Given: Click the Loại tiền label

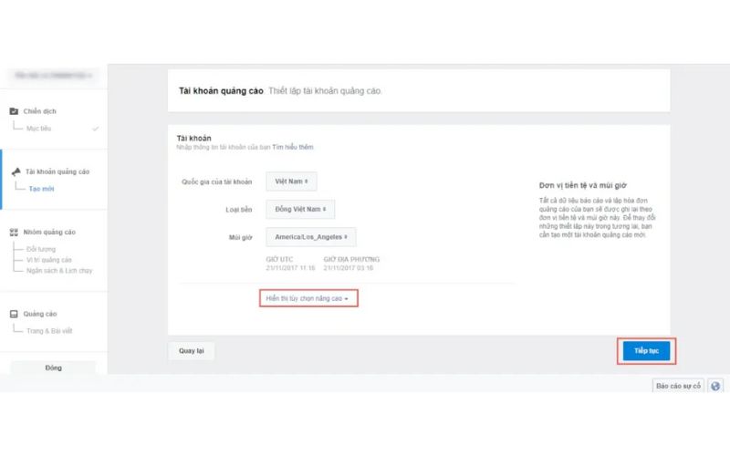Looking at the screenshot, I should tap(239, 210).
